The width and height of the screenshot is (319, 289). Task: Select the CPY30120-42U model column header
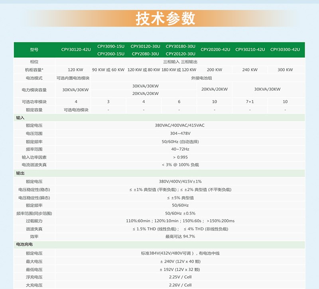click(x=76, y=50)
